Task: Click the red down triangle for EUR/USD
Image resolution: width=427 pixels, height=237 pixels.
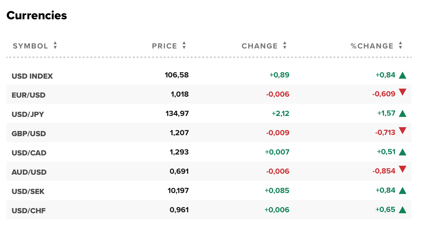Action: (403, 92)
